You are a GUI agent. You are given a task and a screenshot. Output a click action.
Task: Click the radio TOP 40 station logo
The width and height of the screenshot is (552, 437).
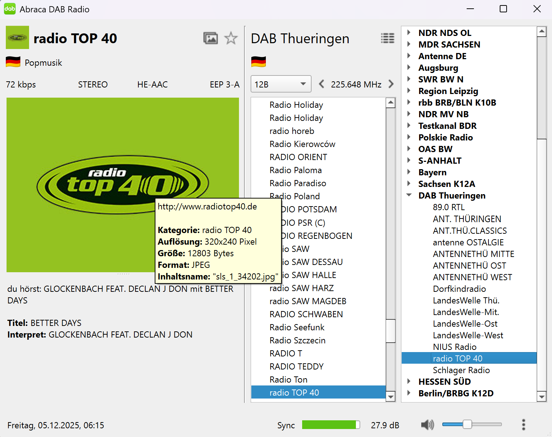pyautogui.click(x=17, y=37)
